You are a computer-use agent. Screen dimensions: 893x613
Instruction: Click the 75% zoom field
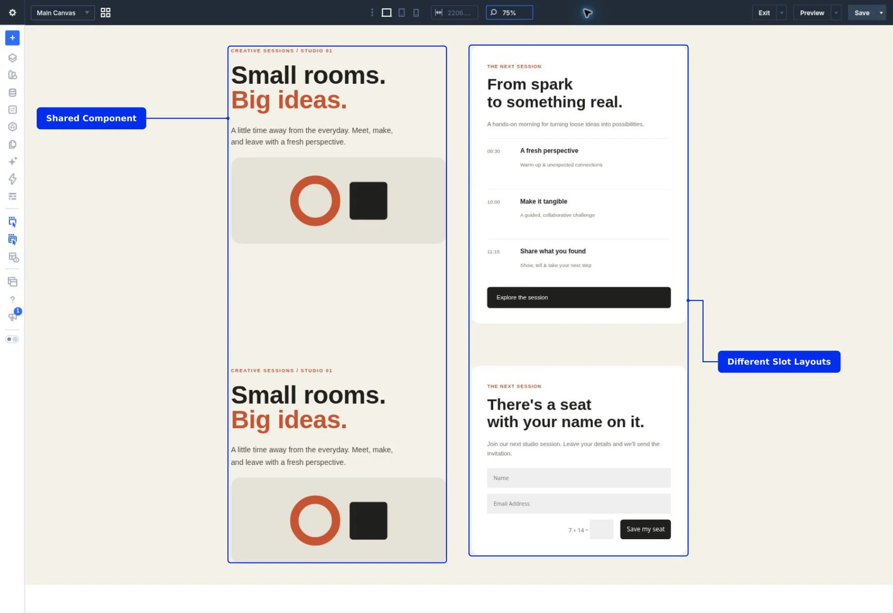[x=510, y=13]
